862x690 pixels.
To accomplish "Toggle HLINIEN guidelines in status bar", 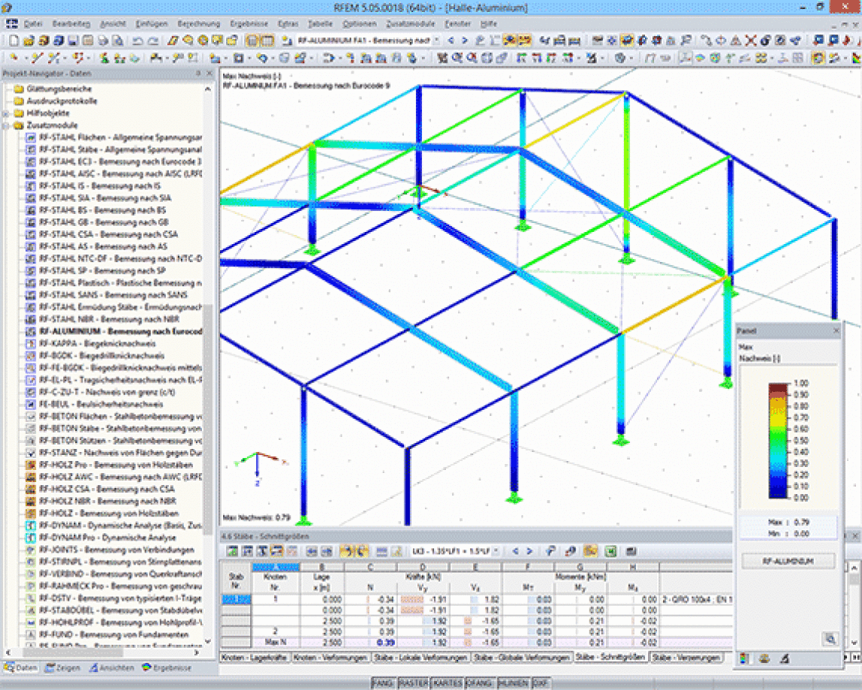I will coord(514,682).
